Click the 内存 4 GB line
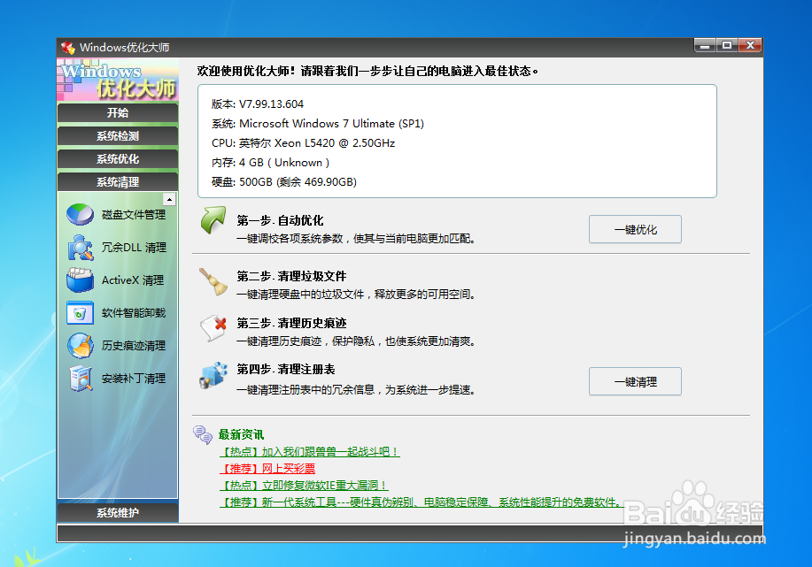Image resolution: width=812 pixels, height=567 pixels. [x=270, y=163]
